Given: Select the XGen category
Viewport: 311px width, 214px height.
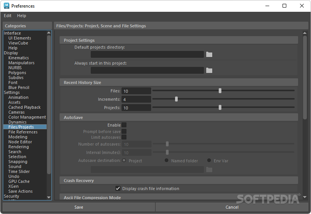Looking at the screenshot, I should (x=14, y=186).
